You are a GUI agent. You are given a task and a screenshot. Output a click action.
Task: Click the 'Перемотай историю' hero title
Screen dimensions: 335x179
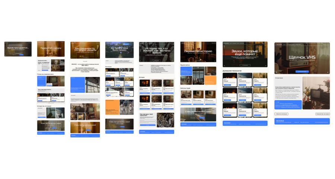[198, 51]
